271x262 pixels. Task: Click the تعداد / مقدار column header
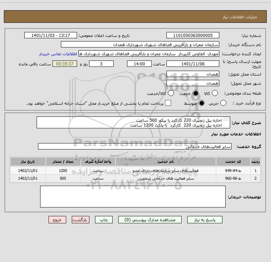63,161
